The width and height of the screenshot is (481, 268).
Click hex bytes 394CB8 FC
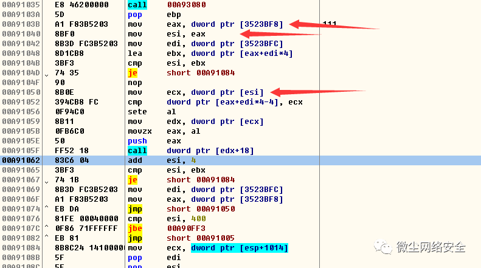[77, 102]
